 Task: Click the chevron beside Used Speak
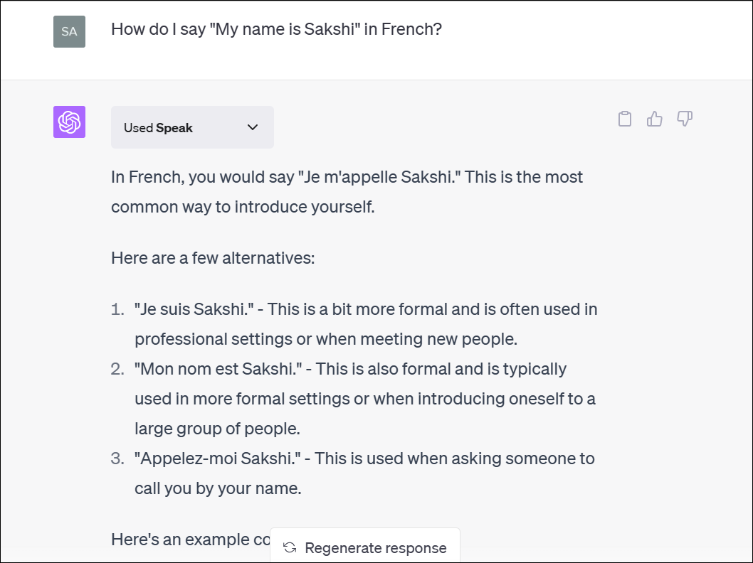[x=252, y=127]
